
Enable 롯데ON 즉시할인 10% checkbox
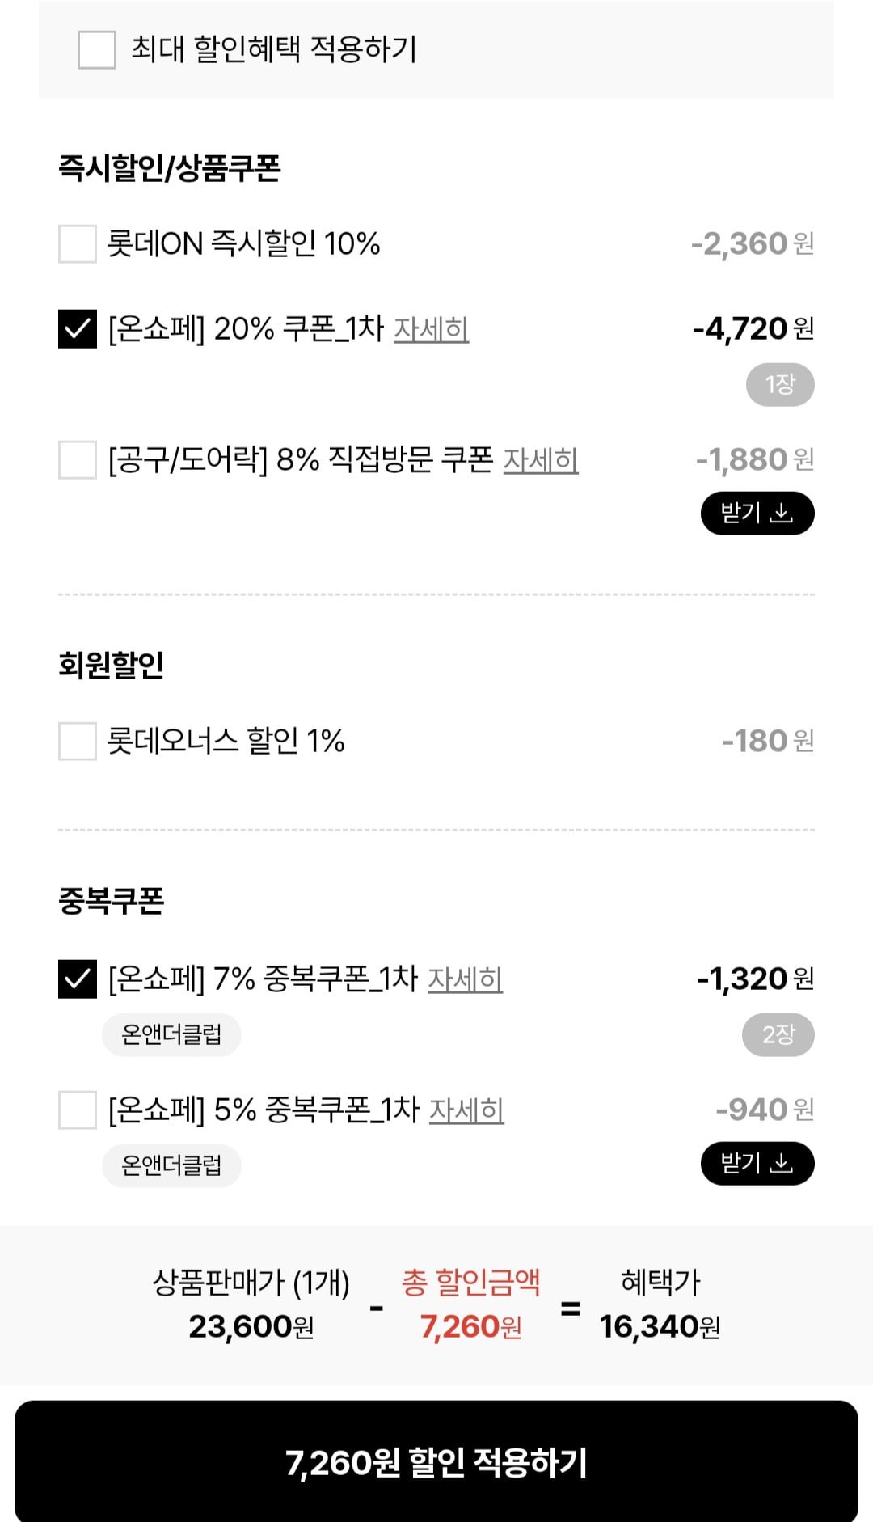78,243
